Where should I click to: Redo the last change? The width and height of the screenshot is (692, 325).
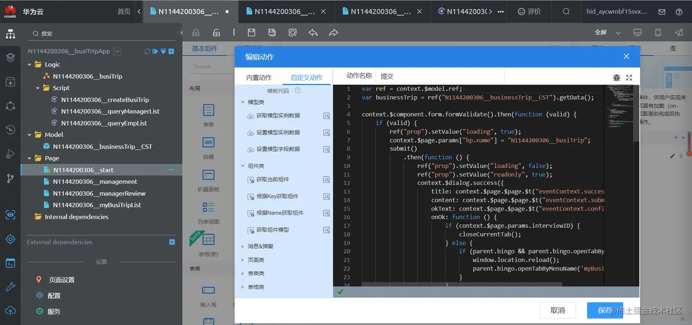click(x=333, y=32)
